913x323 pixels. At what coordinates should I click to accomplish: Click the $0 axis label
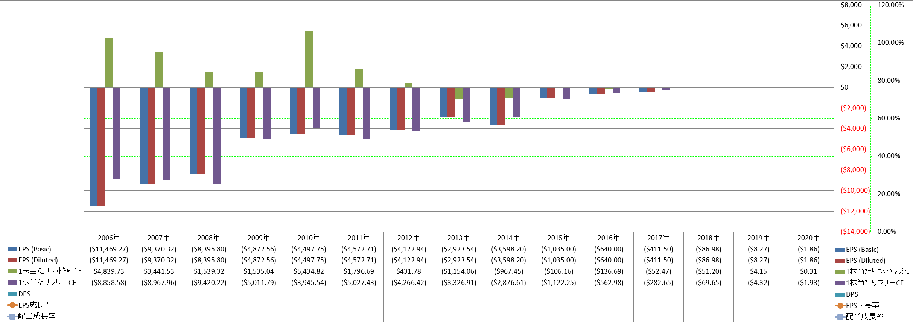coord(845,87)
